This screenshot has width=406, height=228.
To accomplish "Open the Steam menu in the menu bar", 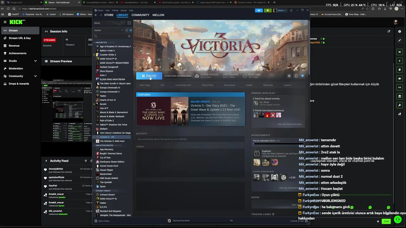I will [100, 10].
